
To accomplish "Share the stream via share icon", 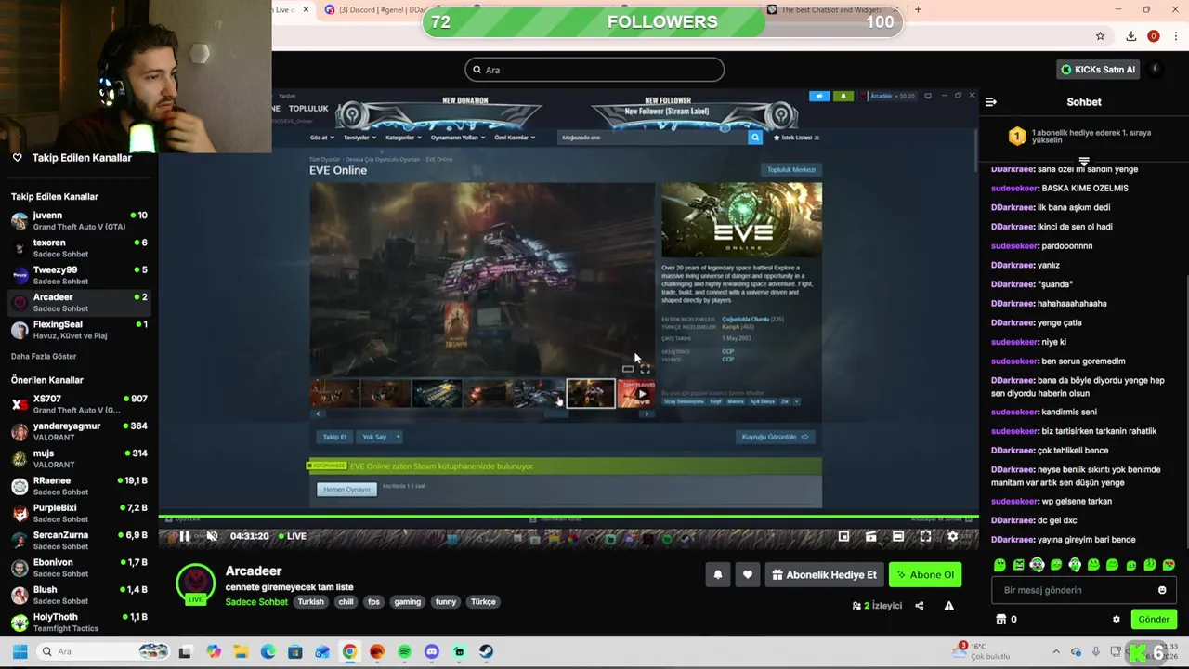I will click(x=919, y=606).
